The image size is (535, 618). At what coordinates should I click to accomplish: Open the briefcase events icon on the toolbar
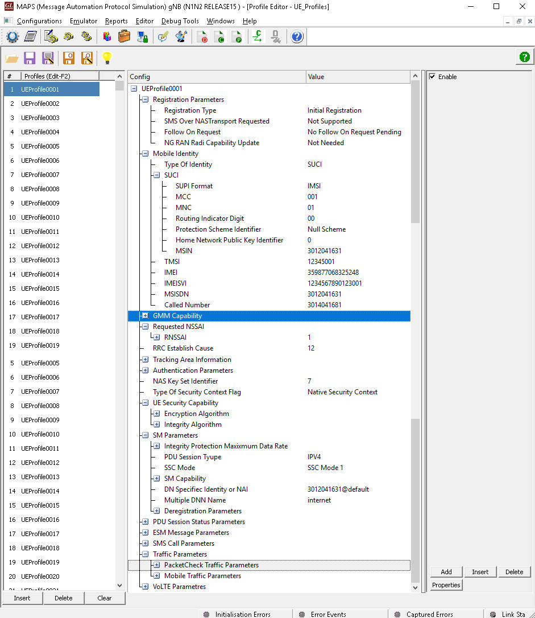pyautogui.click(x=124, y=36)
